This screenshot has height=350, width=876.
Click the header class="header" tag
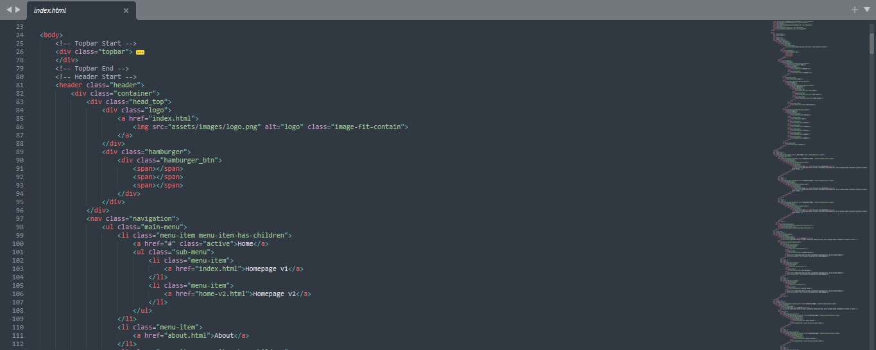point(99,85)
